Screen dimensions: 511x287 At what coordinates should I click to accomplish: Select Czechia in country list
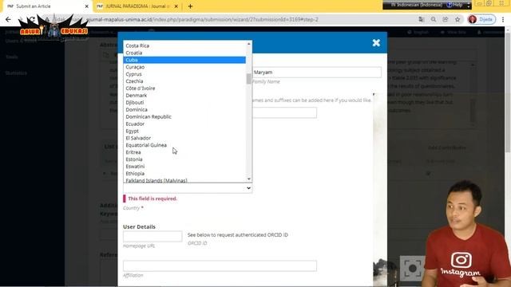pyautogui.click(x=184, y=81)
